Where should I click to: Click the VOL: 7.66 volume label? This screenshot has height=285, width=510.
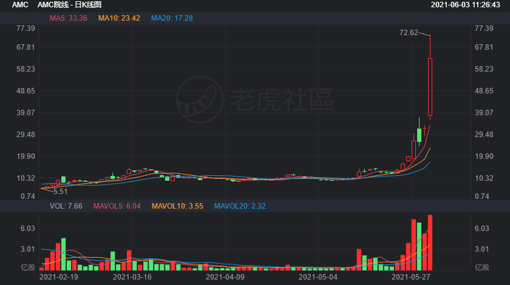coord(66,206)
